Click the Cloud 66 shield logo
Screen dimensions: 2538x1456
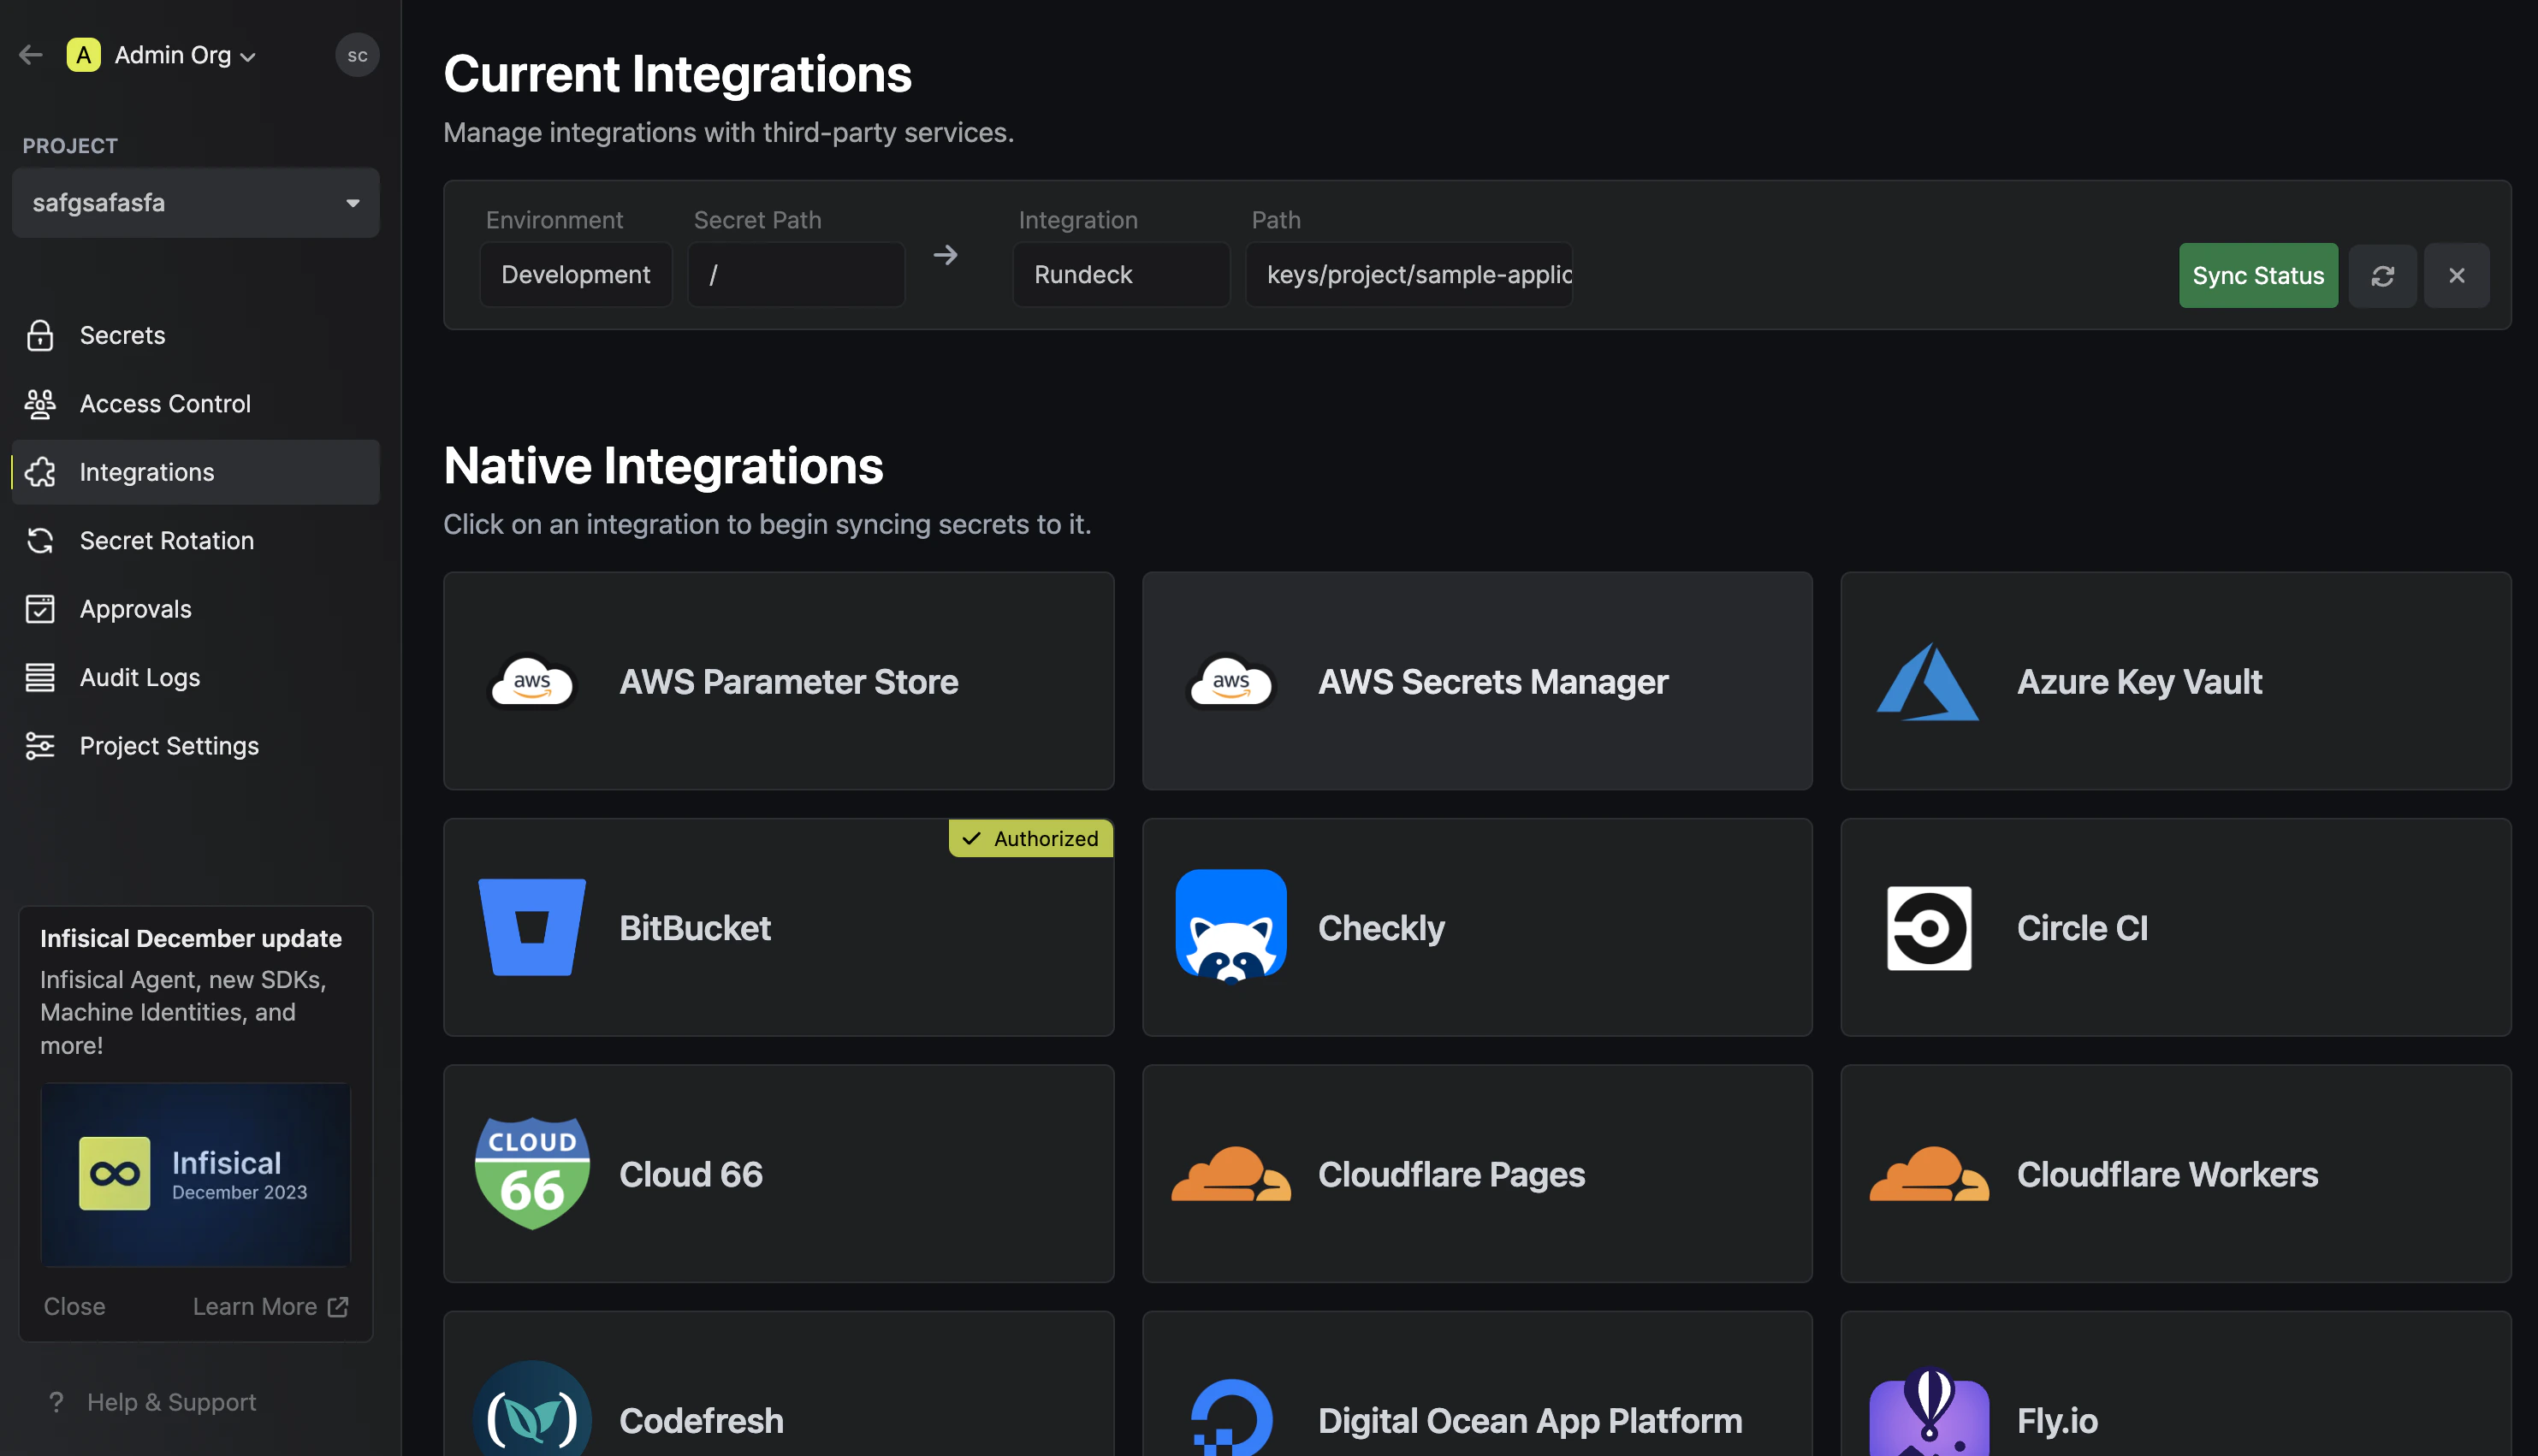(532, 1173)
